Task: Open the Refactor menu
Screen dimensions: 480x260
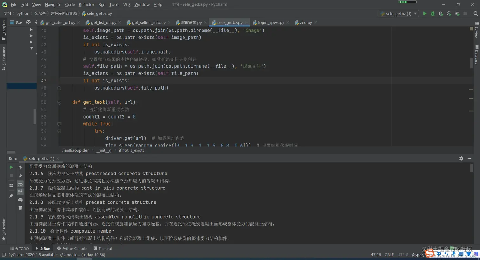Action: (x=86, y=4)
